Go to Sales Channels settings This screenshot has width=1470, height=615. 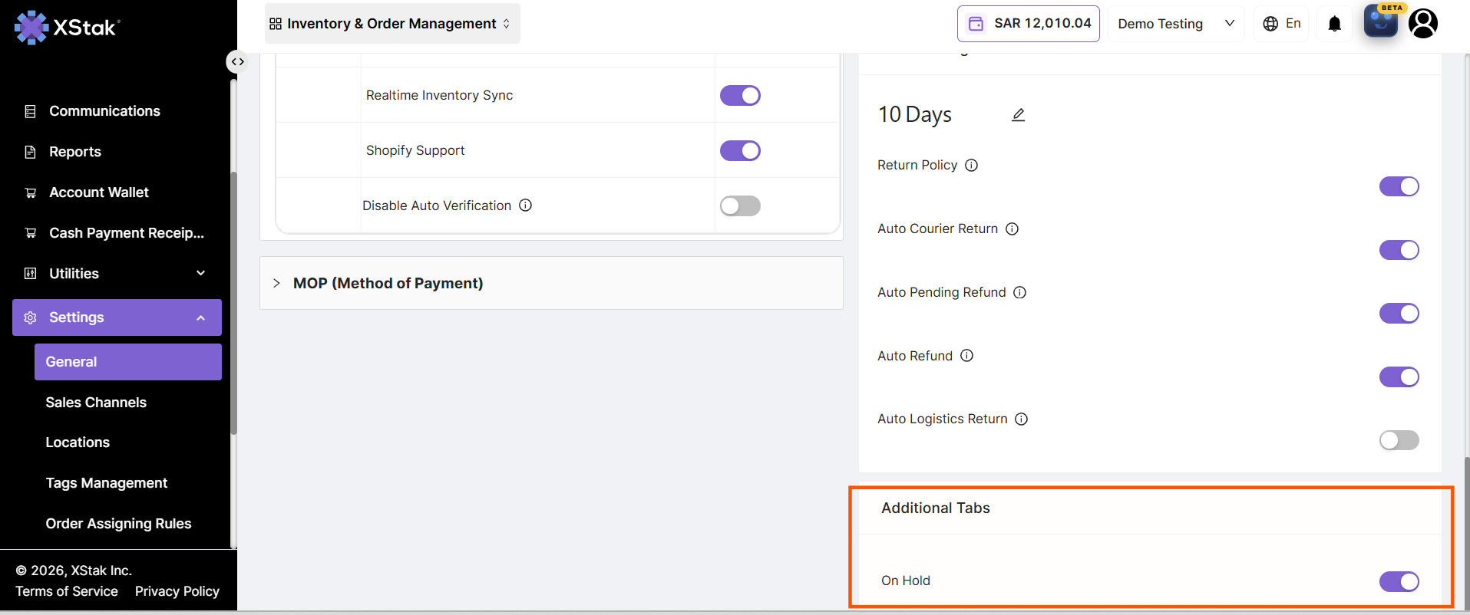point(96,403)
